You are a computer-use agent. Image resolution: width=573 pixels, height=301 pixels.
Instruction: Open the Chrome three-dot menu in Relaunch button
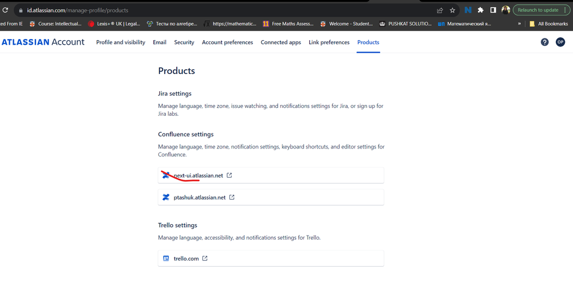tap(565, 10)
